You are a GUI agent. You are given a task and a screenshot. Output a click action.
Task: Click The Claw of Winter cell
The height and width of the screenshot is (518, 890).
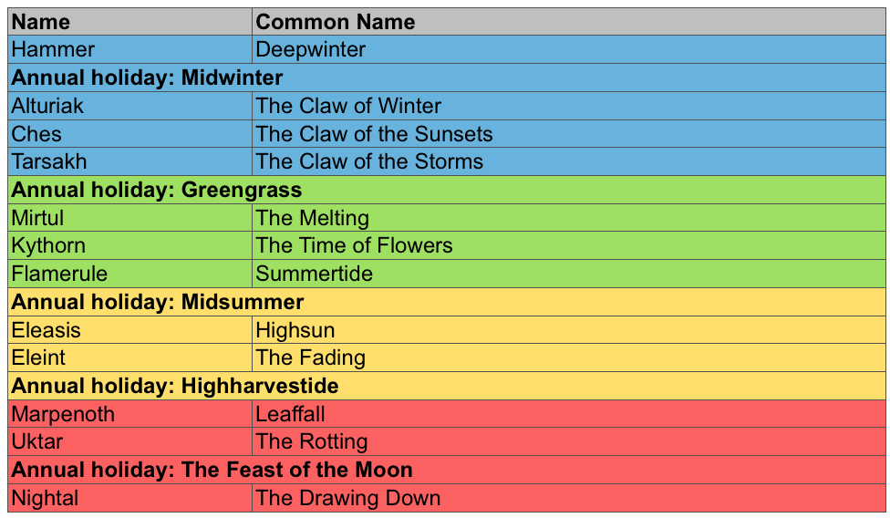point(569,106)
